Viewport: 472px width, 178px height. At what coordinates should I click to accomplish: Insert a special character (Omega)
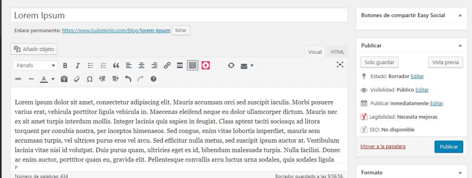(x=89, y=79)
